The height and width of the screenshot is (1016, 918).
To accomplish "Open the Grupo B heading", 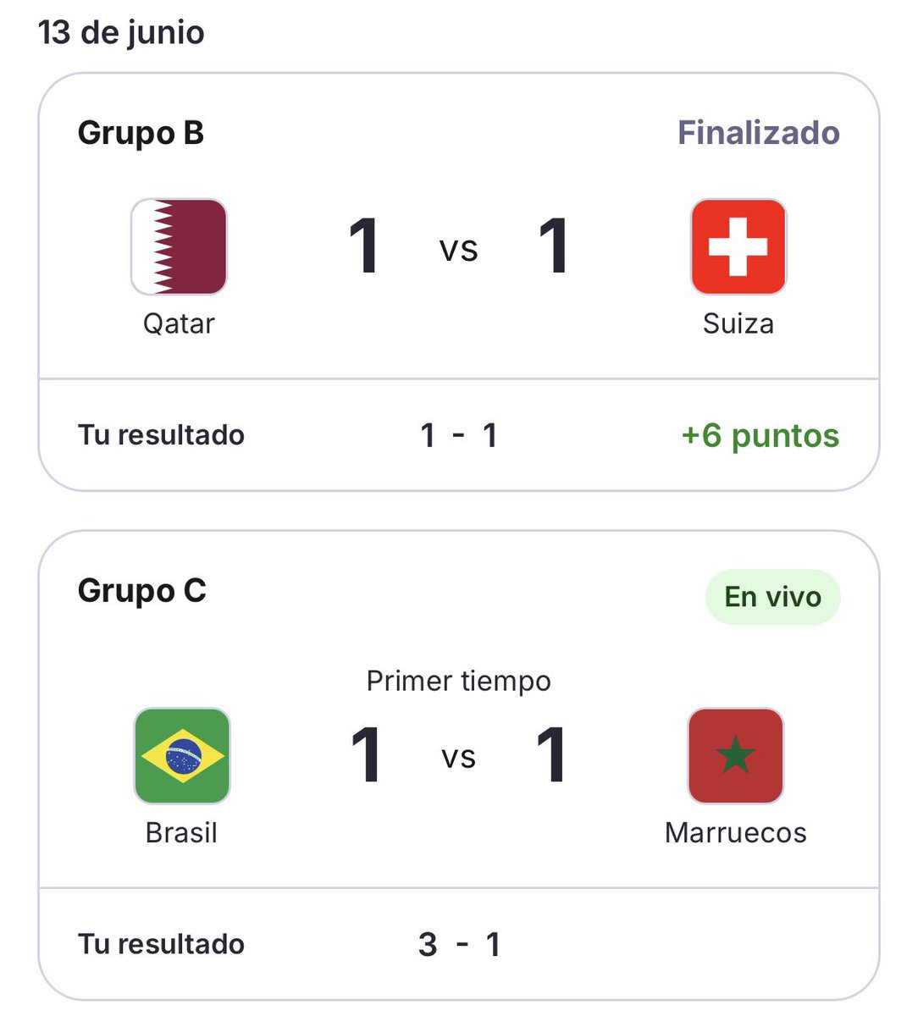I will coord(141,133).
